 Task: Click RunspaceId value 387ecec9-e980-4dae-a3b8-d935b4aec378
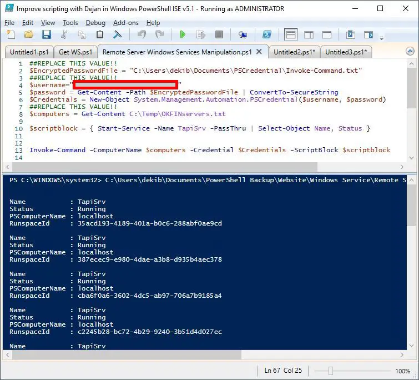pos(150,259)
